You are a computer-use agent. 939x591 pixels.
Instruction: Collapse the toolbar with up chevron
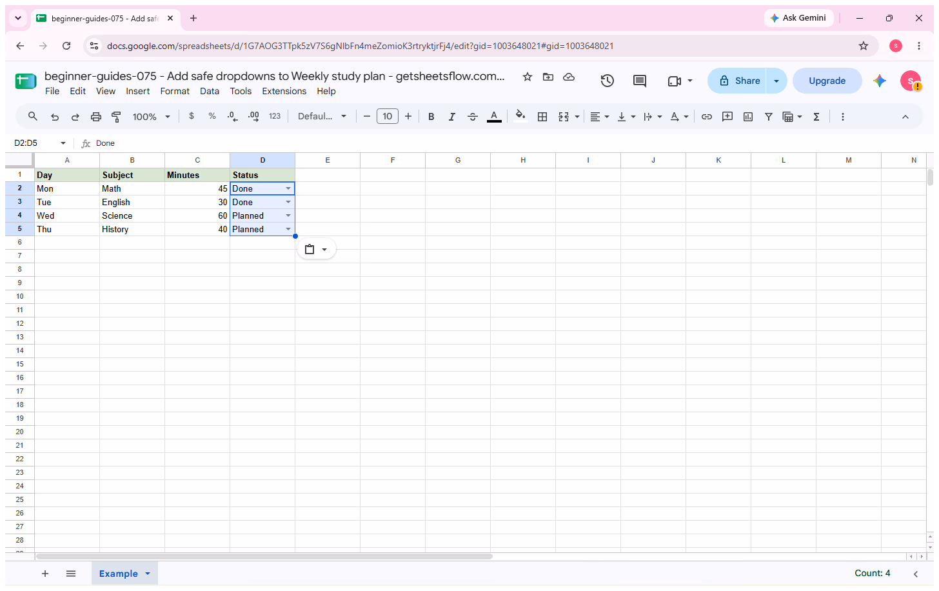[x=905, y=117]
